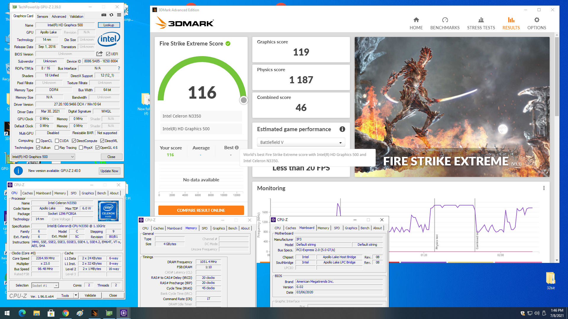Open Graphics tab in CPU-Z Mainboard window

351,228
